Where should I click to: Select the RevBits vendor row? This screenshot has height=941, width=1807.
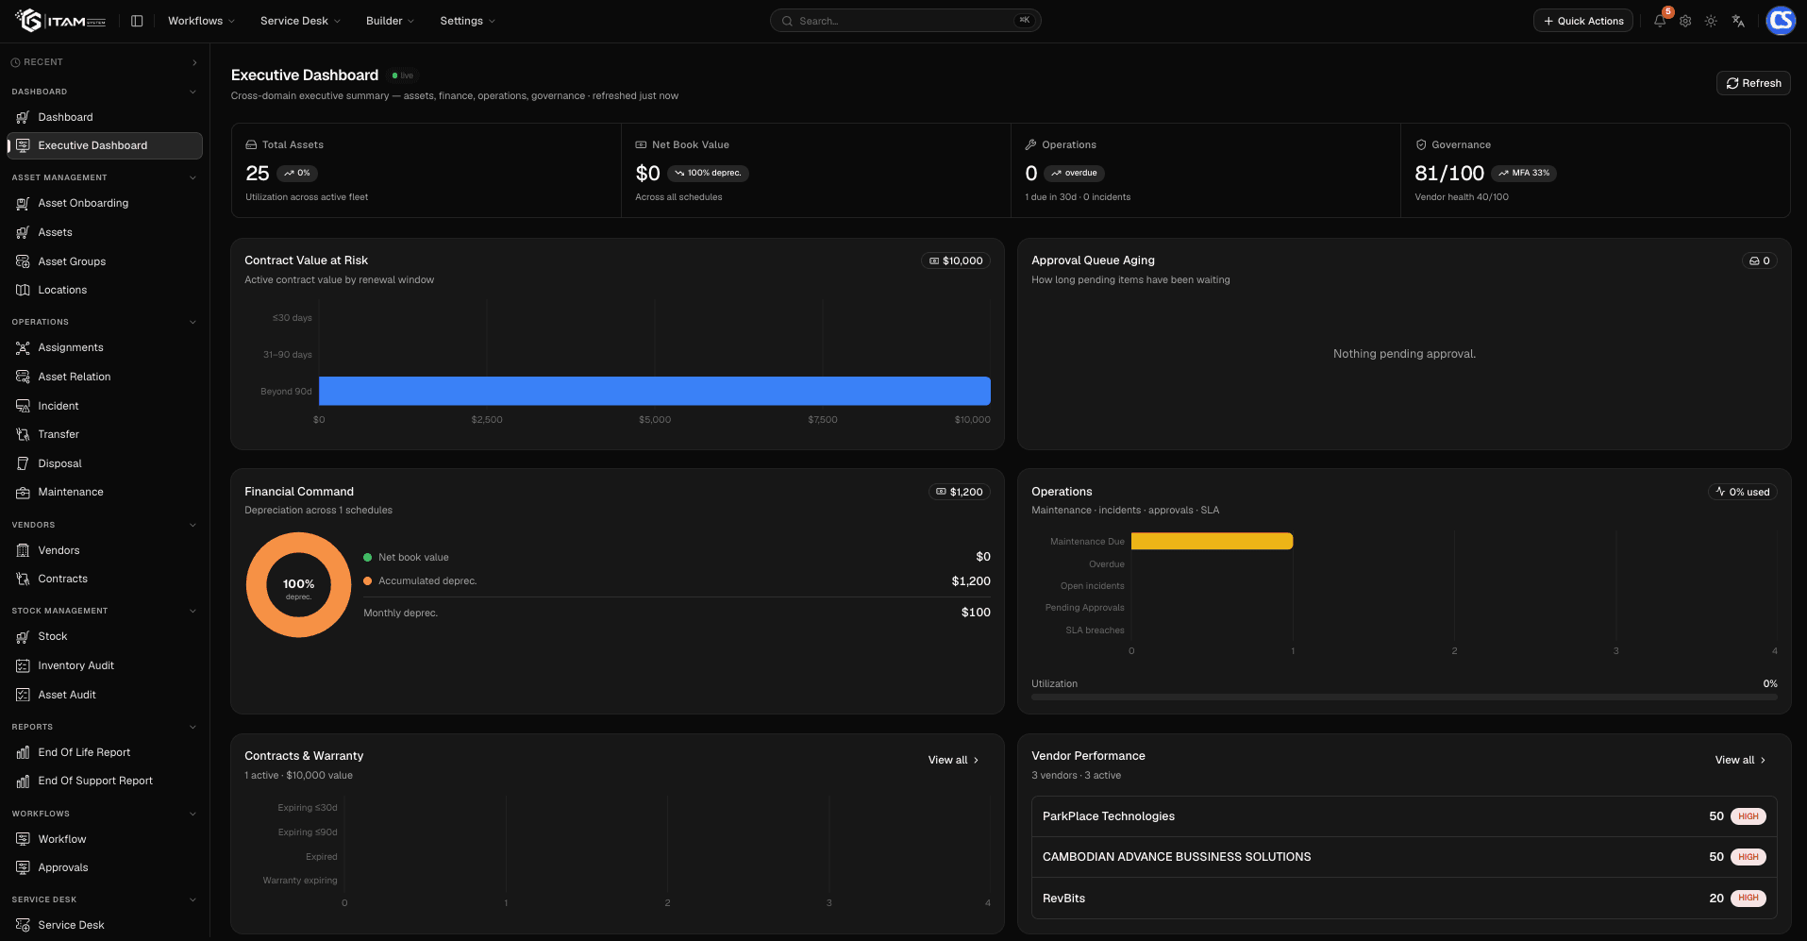point(1404,898)
